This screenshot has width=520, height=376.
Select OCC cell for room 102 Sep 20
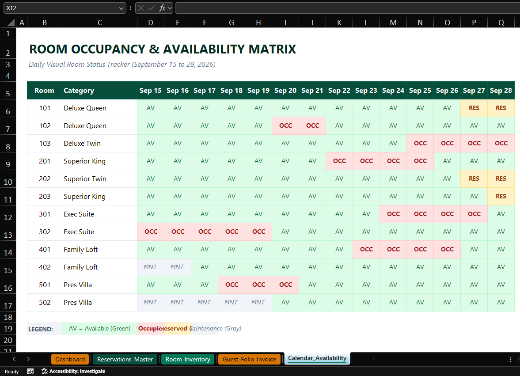[x=285, y=125]
